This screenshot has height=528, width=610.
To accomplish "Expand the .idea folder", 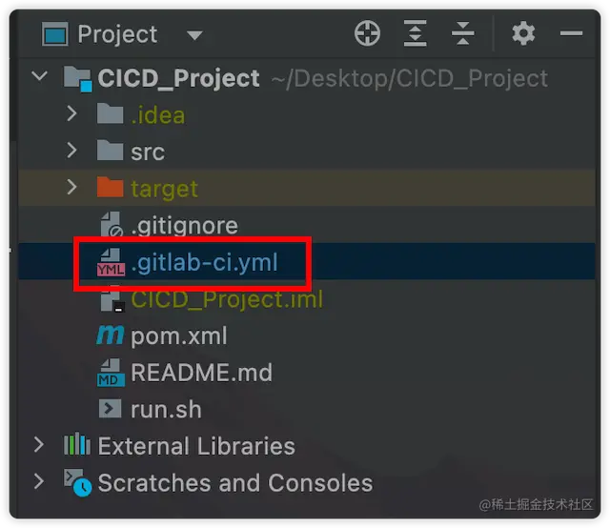I will click(71, 113).
